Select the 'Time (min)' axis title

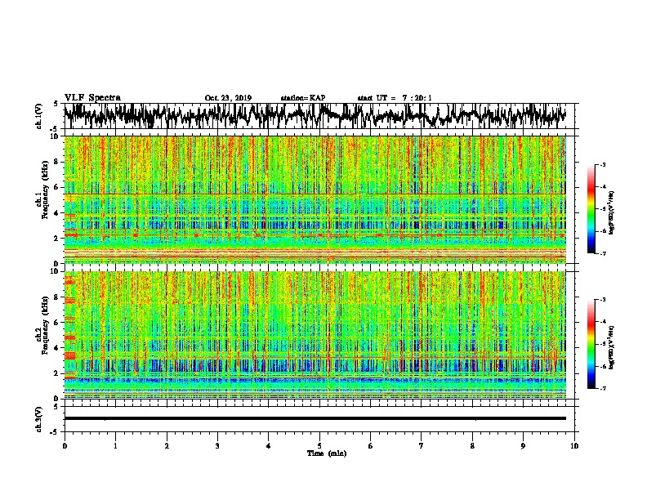coord(327,453)
